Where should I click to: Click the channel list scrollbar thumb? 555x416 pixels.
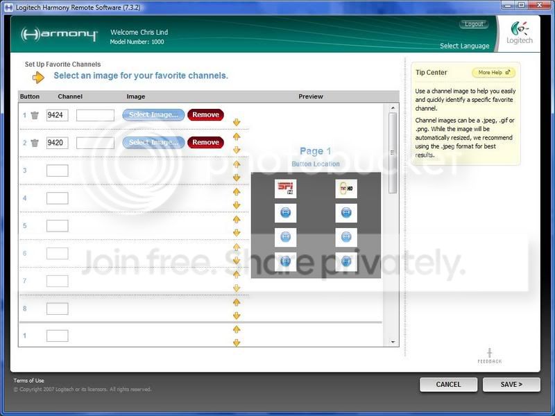[393, 153]
